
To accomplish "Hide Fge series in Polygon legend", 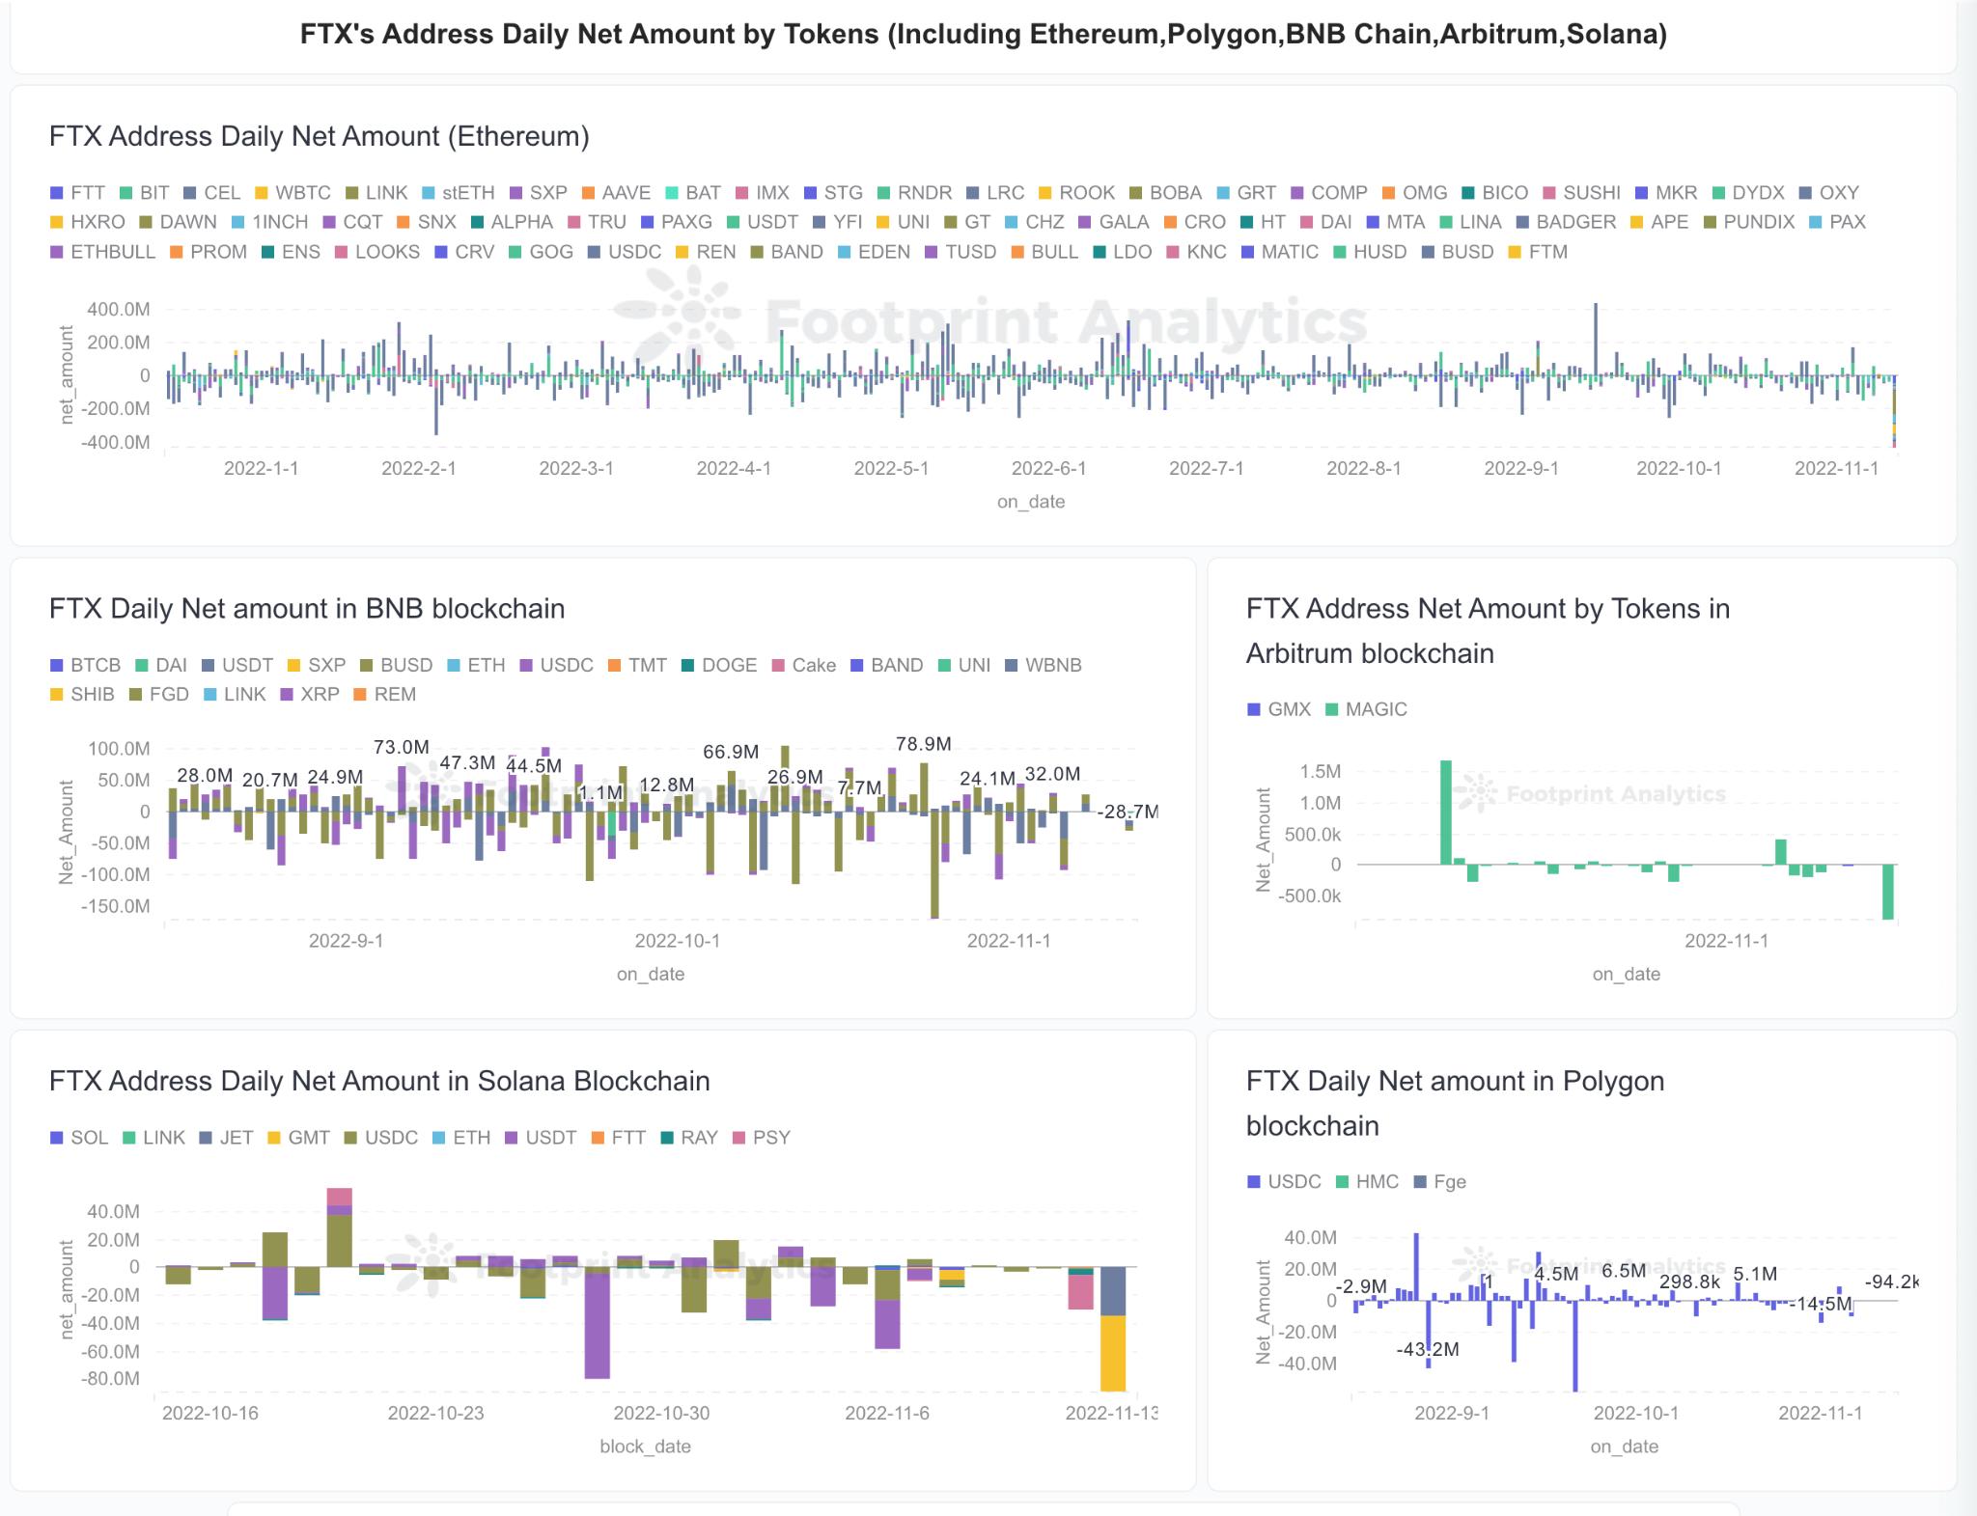I will click(1439, 1182).
